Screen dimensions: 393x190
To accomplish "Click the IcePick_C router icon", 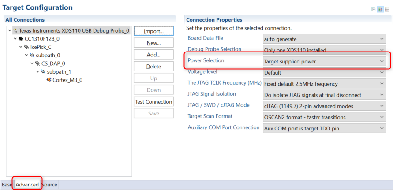I will coord(26,47).
